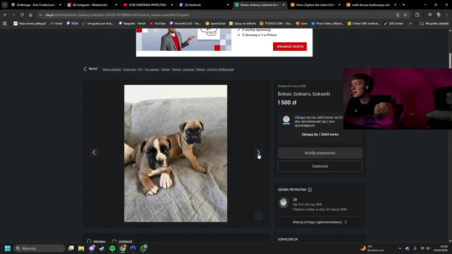Screen dimensions: 452x254
Task: Open a new browser tab
Action: [x=404, y=5]
